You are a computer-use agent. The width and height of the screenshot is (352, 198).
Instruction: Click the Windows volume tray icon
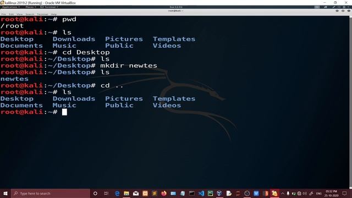pyautogui.click(x=305, y=193)
